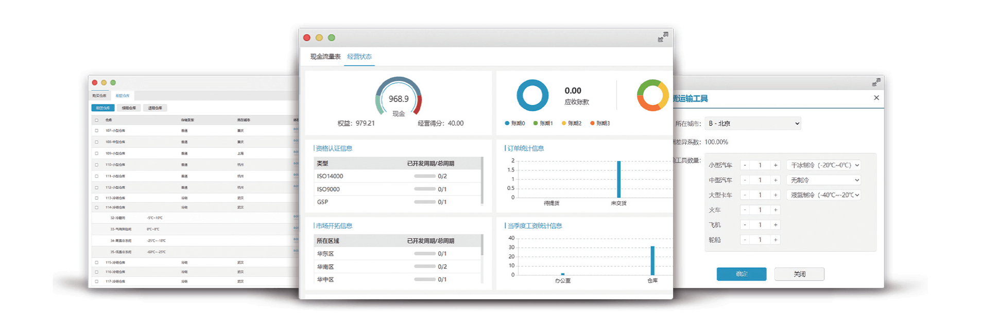Click the expand icon in right window
This screenshot has width=981, height=324.
click(x=876, y=82)
